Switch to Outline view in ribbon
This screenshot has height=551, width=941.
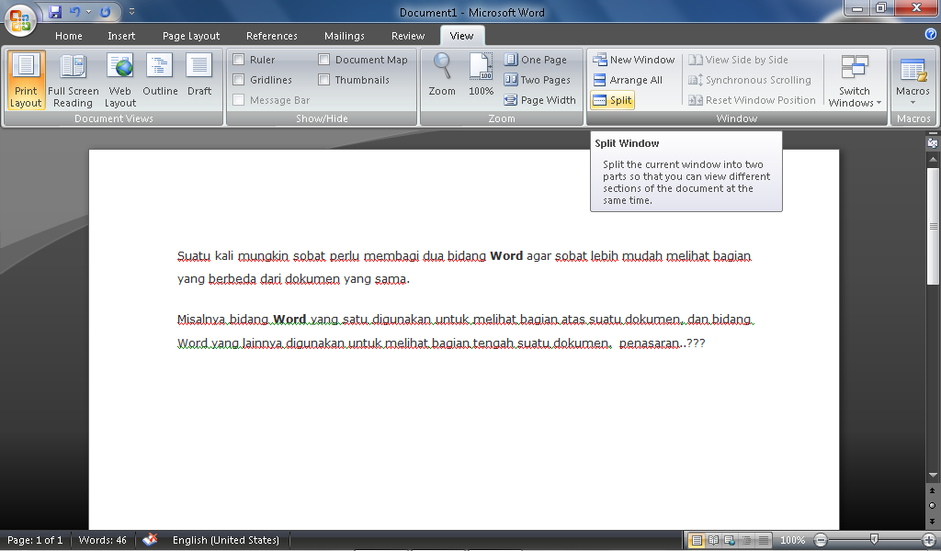pyautogui.click(x=160, y=75)
